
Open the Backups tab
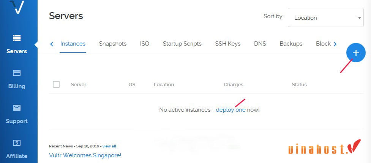tap(291, 44)
